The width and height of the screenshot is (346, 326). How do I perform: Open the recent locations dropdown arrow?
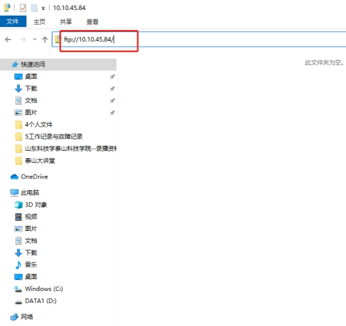click(x=34, y=39)
